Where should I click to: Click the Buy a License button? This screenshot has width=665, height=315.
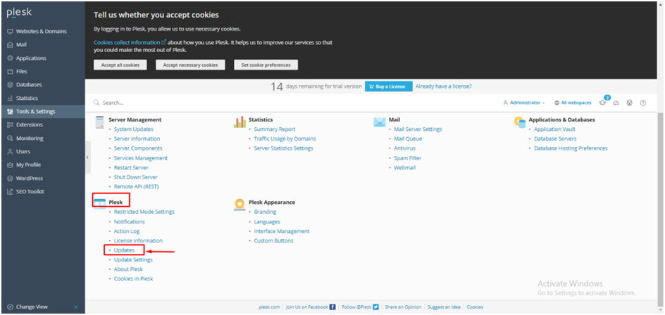pos(387,86)
